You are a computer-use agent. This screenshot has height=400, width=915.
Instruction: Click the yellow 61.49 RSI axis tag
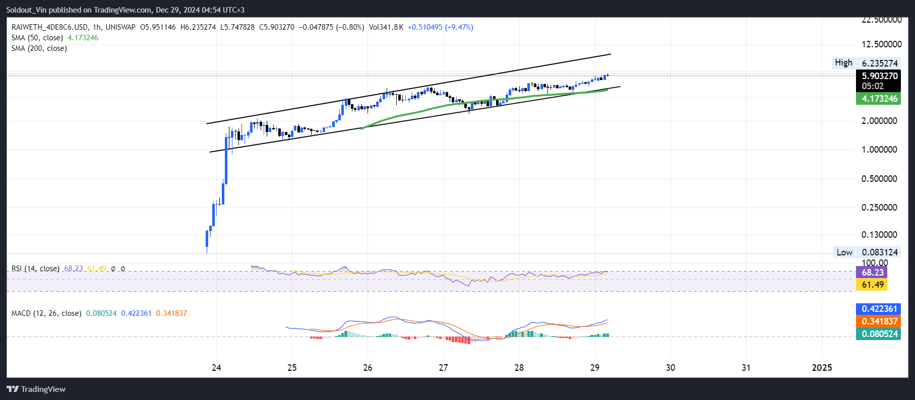pyautogui.click(x=872, y=285)
